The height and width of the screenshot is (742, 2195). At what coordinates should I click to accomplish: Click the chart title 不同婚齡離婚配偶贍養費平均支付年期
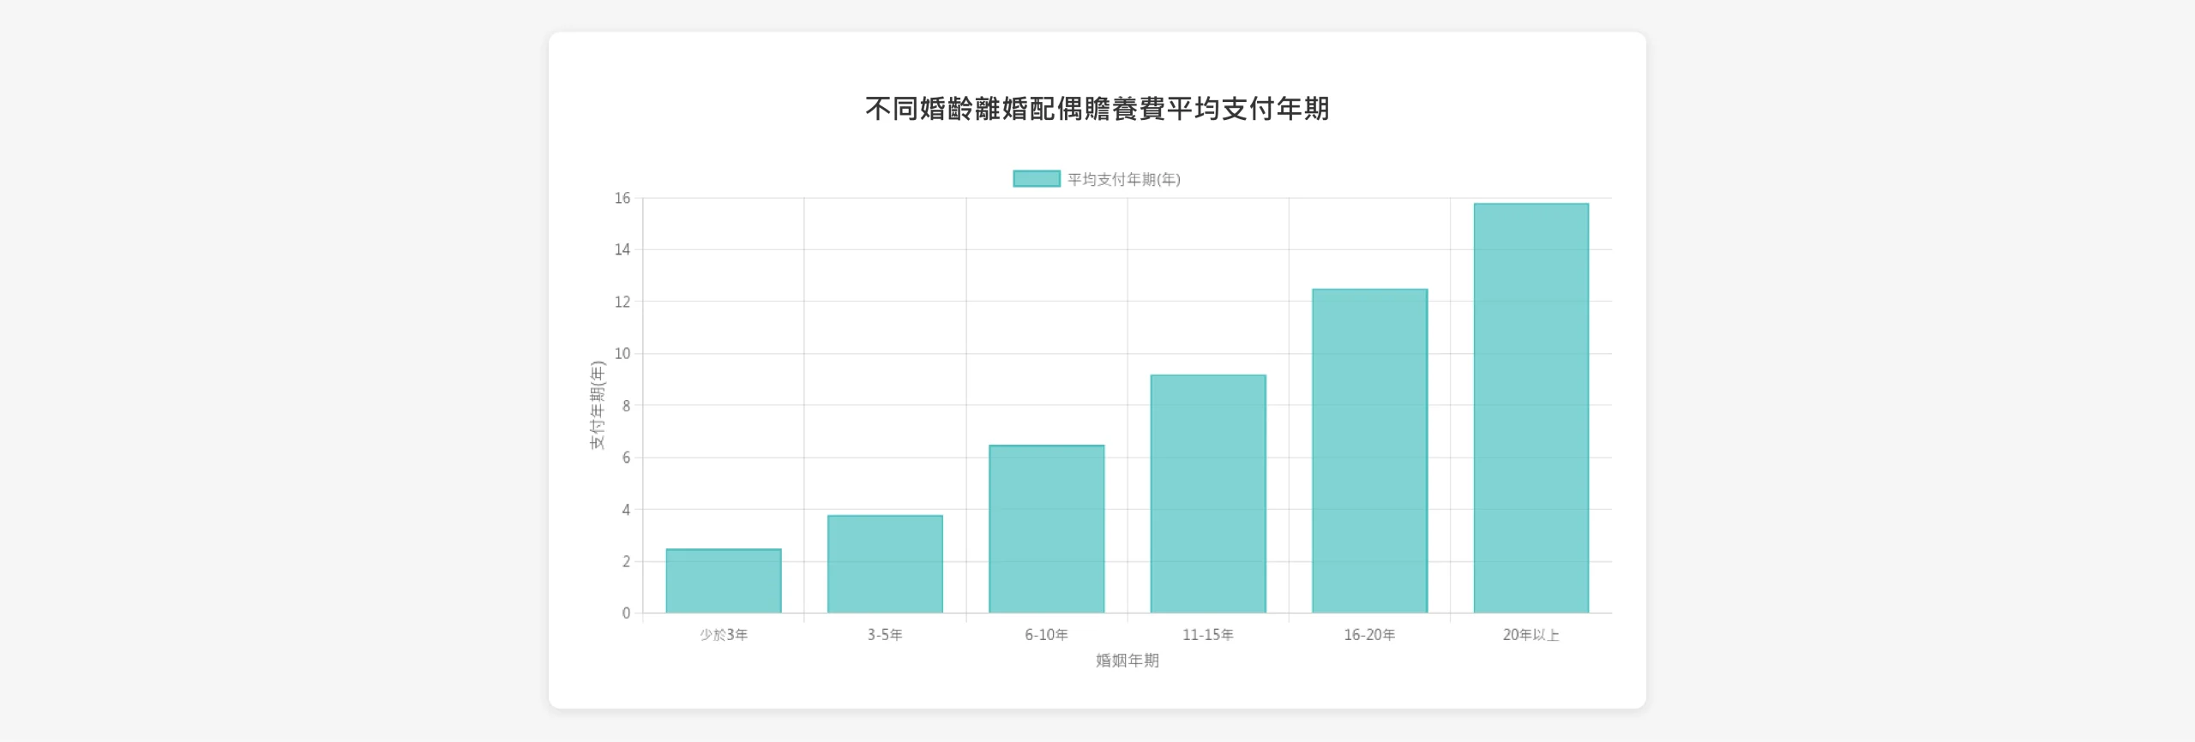click(x=1097, y=109)
